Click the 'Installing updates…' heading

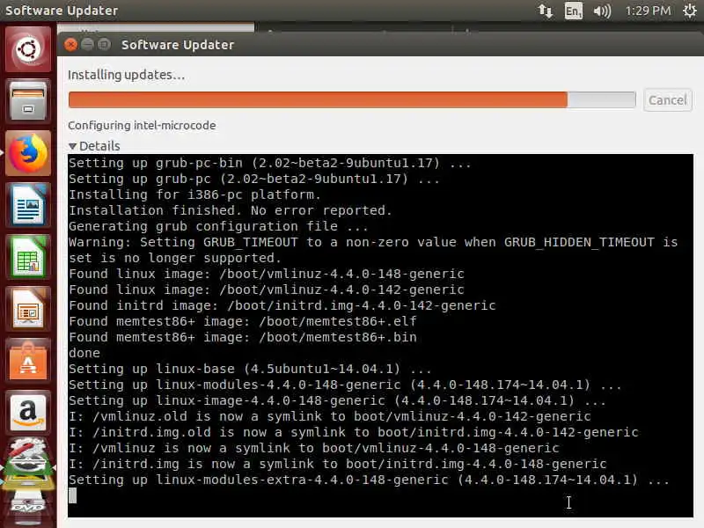tap(126, 75)
